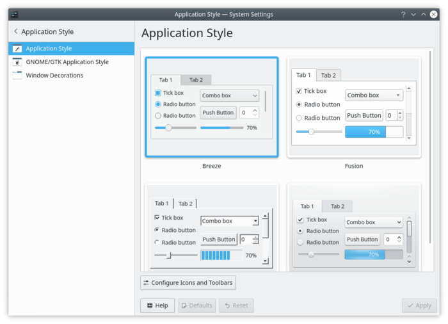Viewport: 448px width, 324px height.
Task: Switch to Tab 2 in Fusion preview
Action: [x=328, y=76]
